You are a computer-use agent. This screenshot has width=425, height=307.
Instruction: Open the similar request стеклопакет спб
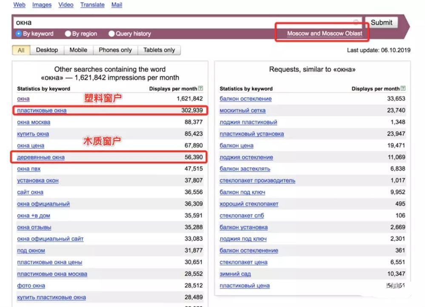242,216
